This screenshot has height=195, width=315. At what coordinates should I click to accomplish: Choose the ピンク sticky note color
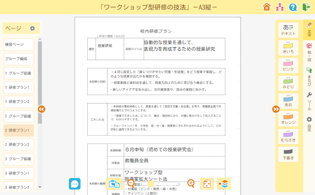pyautogui.click(x=288, y=65)
